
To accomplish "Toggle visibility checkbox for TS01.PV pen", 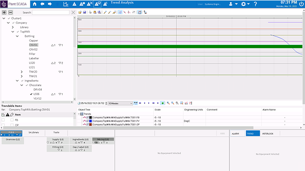I will (88, 121).
